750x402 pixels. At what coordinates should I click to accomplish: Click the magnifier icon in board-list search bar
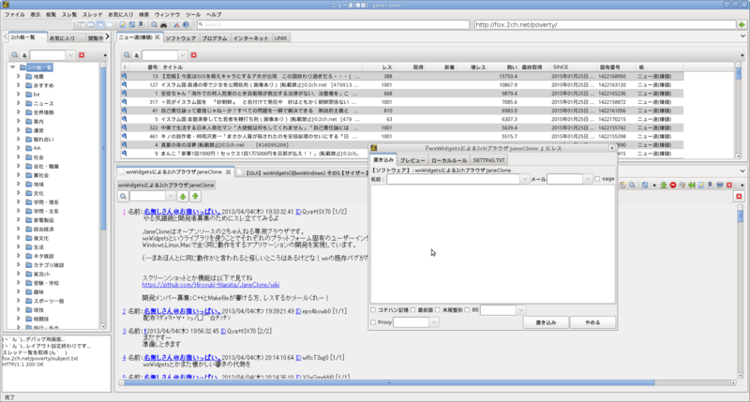coord(15,55)
